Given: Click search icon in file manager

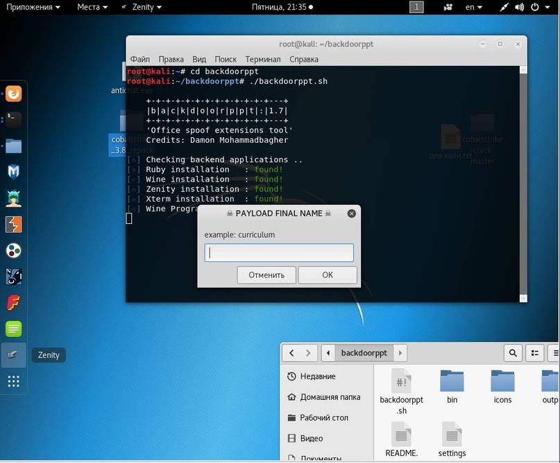Looking at the screenshot, I should pyautogui.click(x=513, y=353).
